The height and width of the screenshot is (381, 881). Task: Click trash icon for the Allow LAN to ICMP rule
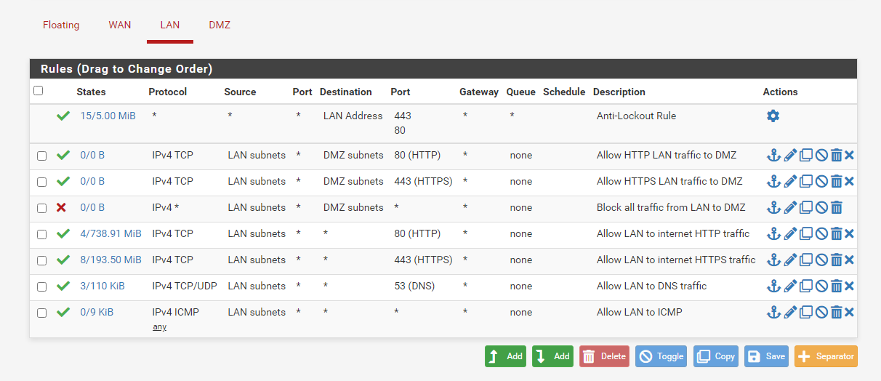[x=837, y=312]
